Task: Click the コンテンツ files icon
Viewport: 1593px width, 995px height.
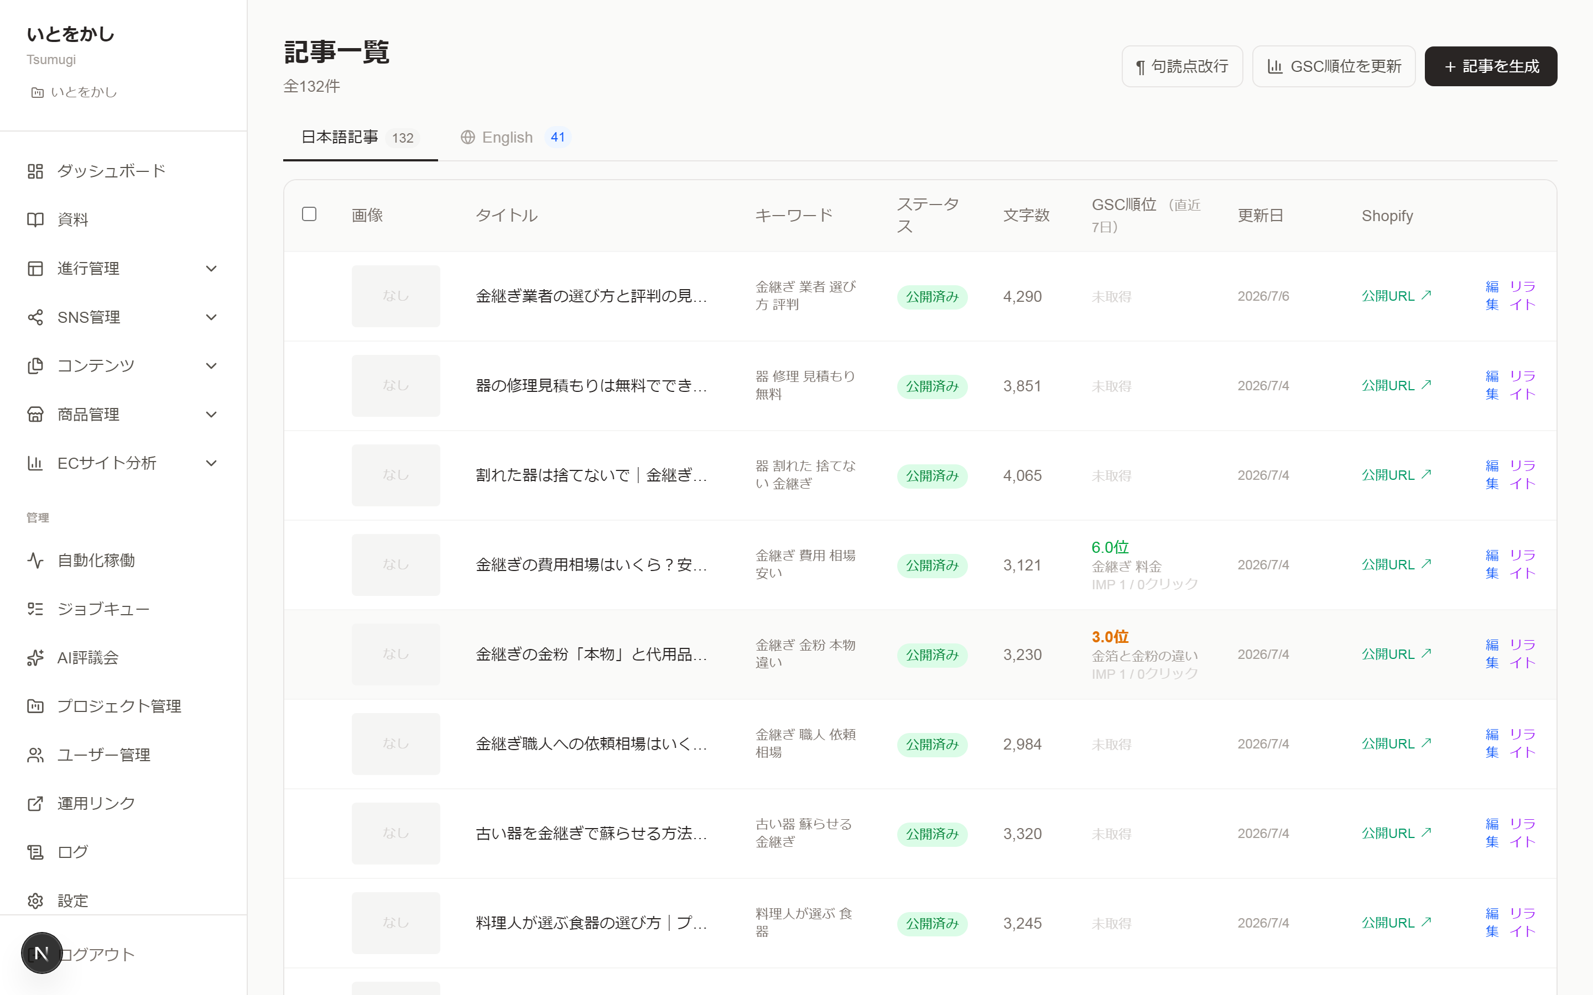Action: point(35,366)
